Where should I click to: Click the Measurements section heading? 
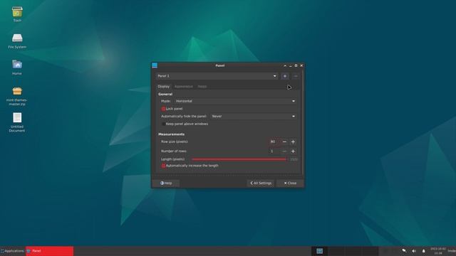(171, 134)
